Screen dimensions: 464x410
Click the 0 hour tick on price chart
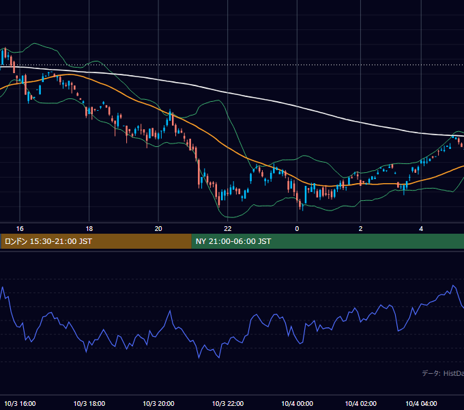(297, 229)
